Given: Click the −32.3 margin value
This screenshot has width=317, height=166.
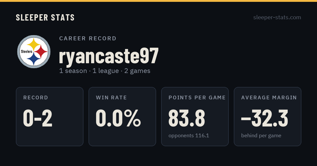Looking at the screenshot, I should 265,118.
